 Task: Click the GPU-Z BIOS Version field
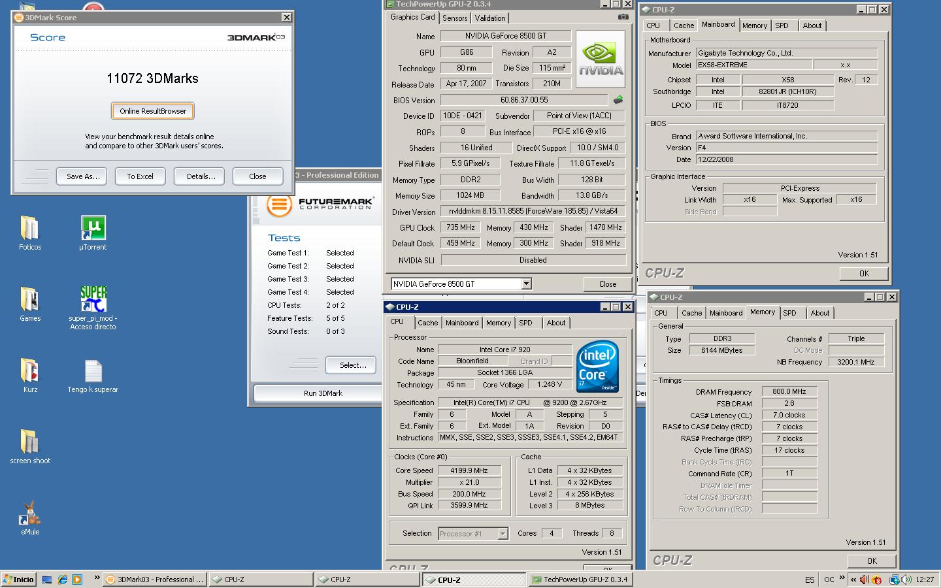525,100
